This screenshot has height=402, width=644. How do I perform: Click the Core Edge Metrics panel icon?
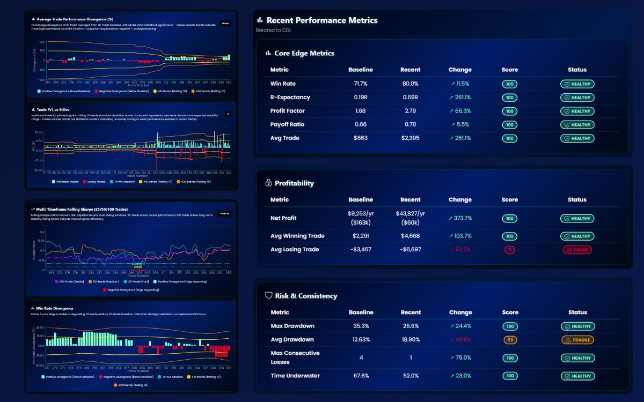pyautogui.click(x=268, y=54)
